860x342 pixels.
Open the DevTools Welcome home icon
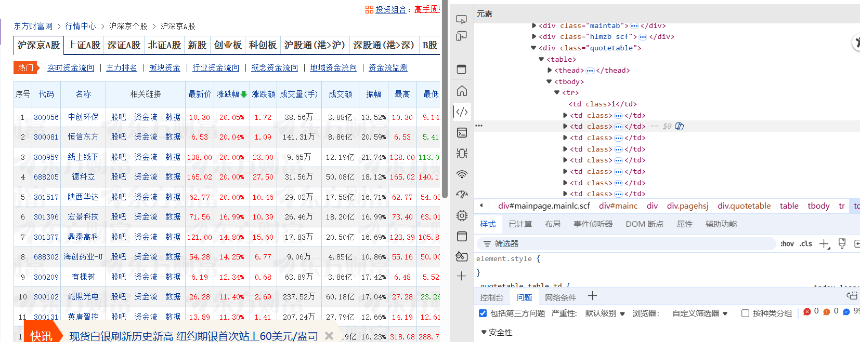(x=462, y=91)
